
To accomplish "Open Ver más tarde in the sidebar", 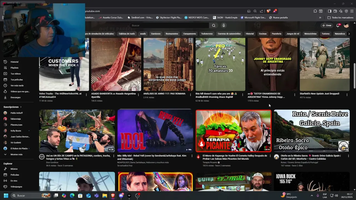I will [17, 86].
